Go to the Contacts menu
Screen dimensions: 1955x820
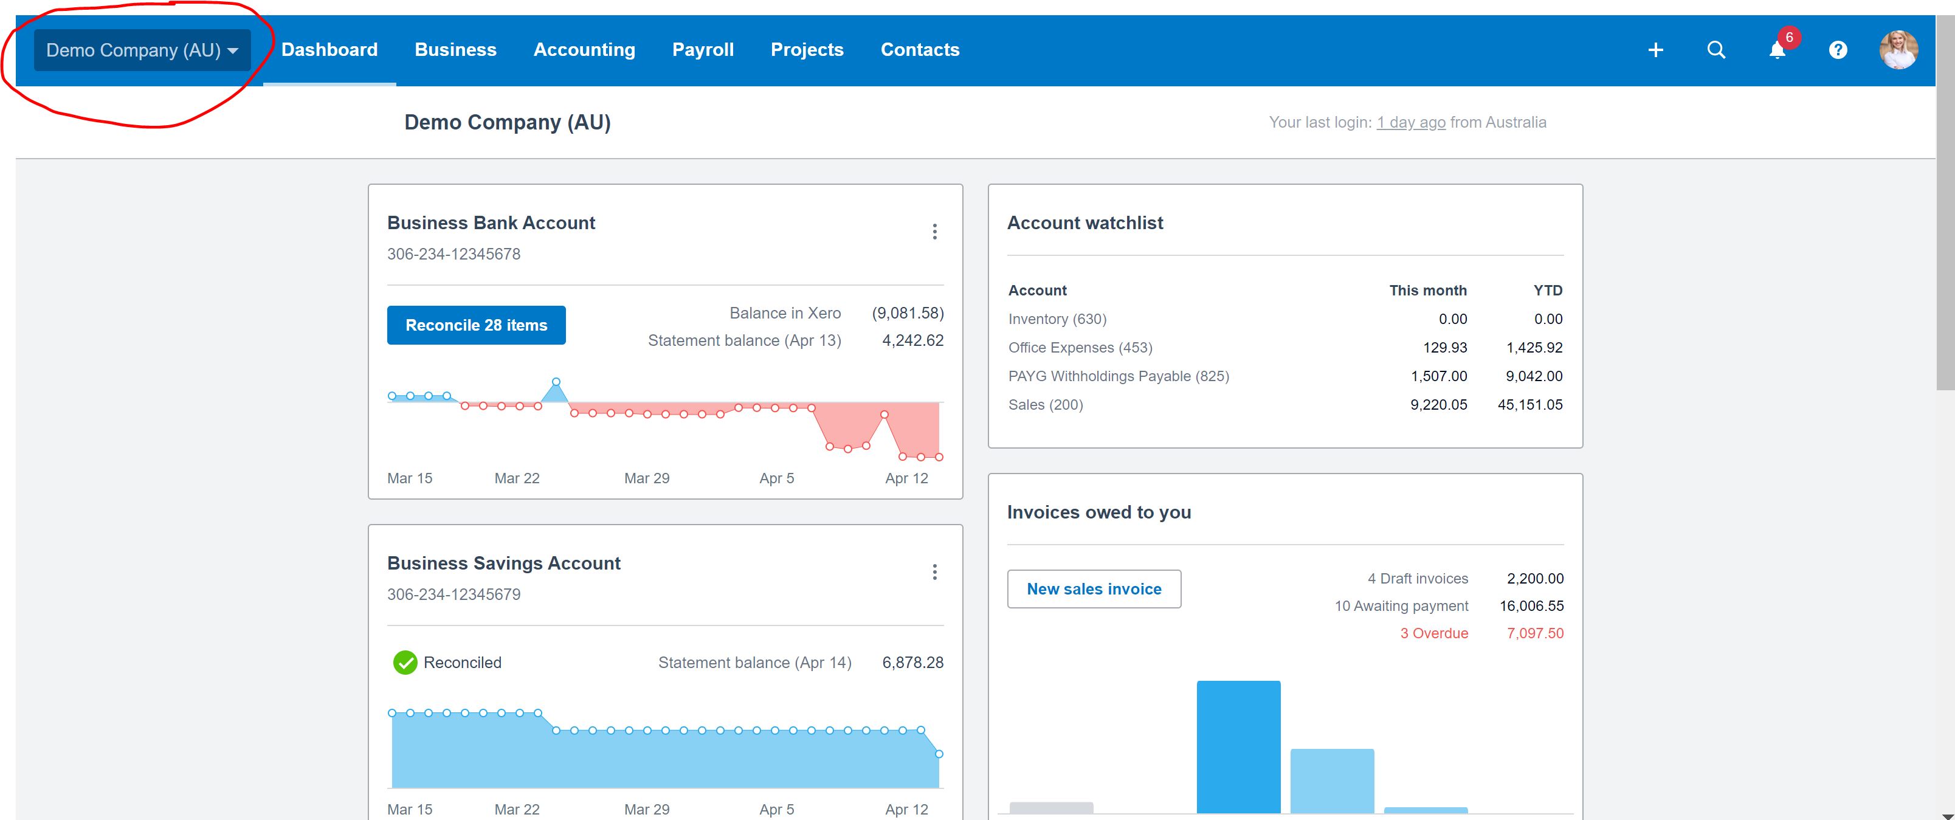[x=920, y=50]
